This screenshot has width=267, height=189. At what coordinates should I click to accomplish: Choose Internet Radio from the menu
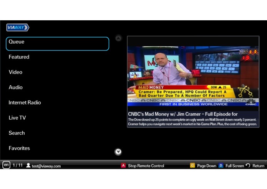coord(25,103)
